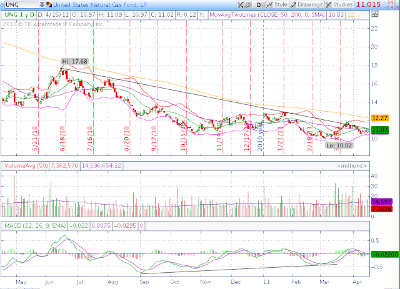400x289 pixels.
Task: Click the 7,362,570 volume value
Action: (64, 166)
